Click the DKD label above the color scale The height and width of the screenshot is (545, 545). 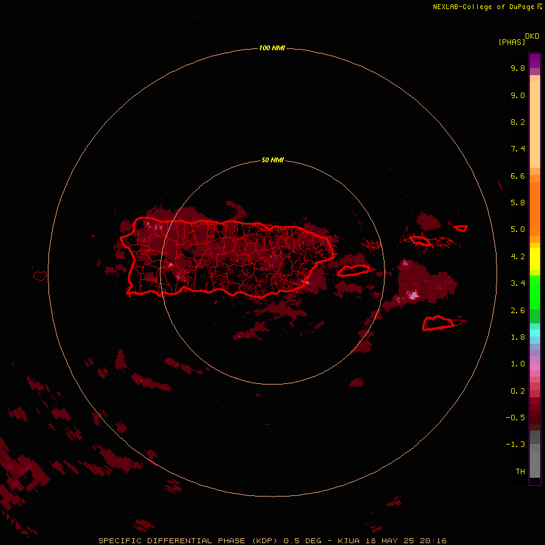[x=532, y=36]
